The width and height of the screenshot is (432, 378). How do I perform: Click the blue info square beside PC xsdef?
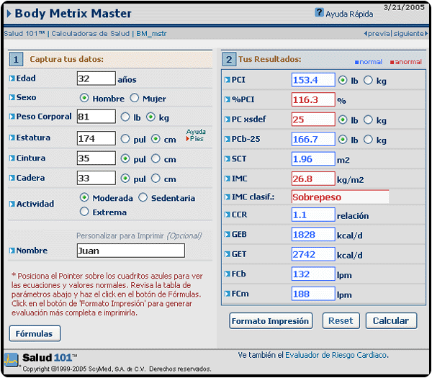click(x=228, y=120)
